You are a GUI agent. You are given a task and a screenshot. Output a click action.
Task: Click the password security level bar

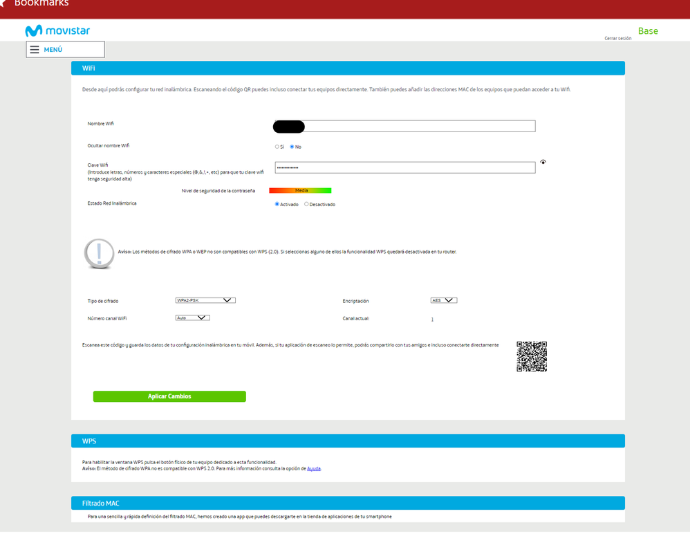tap(300, 190)
